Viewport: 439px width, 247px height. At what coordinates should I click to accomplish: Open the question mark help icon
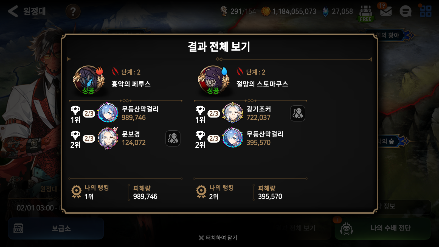[x=73, y=12]
